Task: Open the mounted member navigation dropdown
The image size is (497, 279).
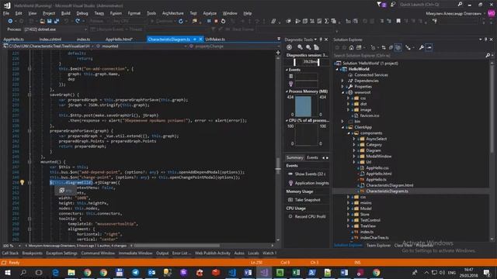Action: tap(186, 46)
